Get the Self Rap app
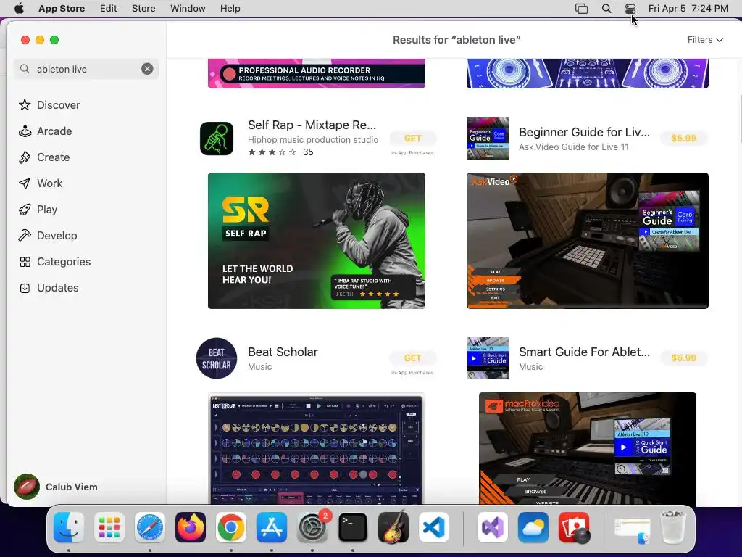The width and height of the screenshot is (742, 557). click(412, 139)
